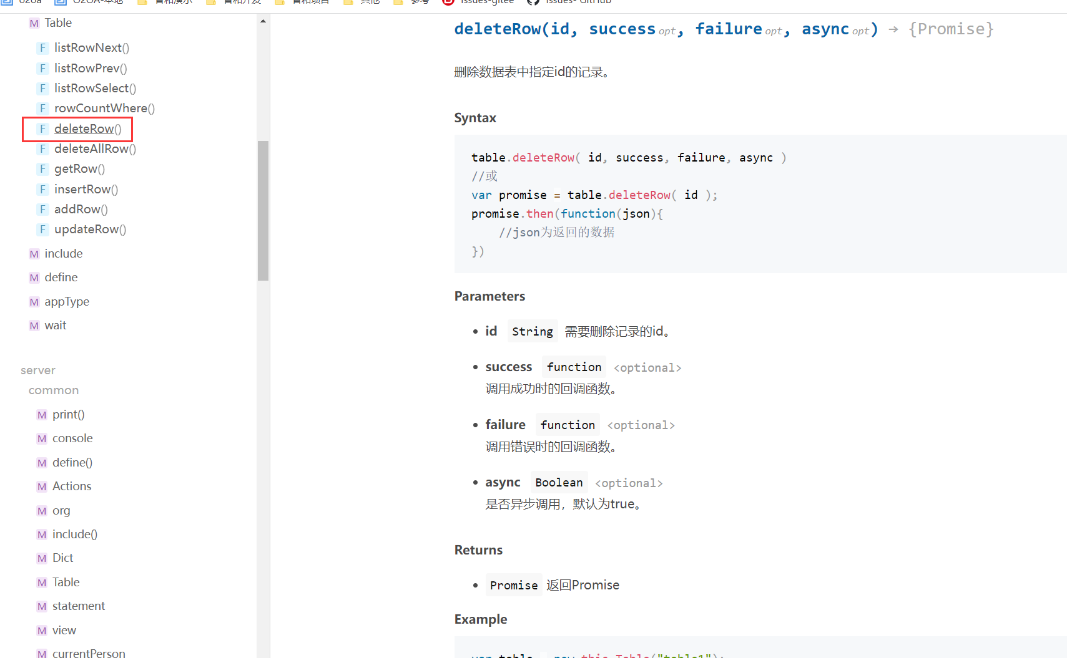
Task: Click the function type label beside success
Action: click(574, 367)
